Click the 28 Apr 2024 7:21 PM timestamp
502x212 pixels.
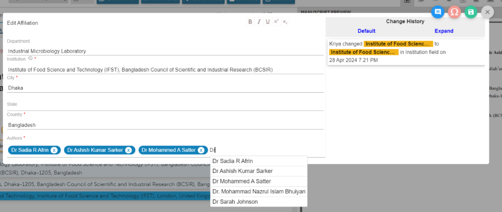click(353, 60)
